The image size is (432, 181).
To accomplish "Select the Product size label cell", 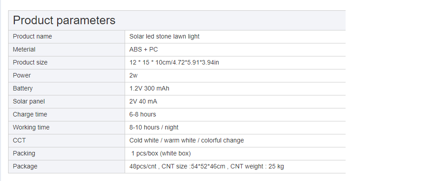I will point(30,62).
